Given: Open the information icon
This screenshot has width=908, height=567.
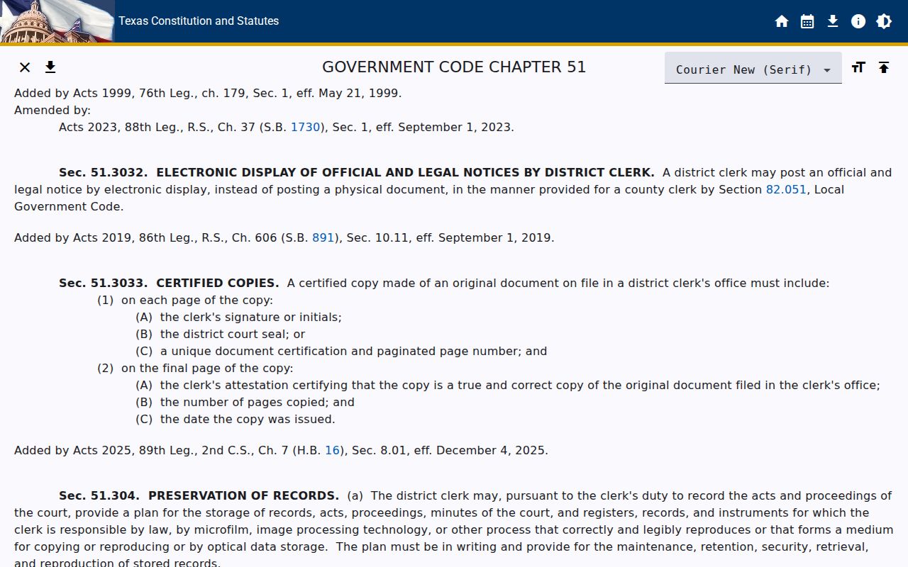Looking at the screenshot, I should click(858, 21).
